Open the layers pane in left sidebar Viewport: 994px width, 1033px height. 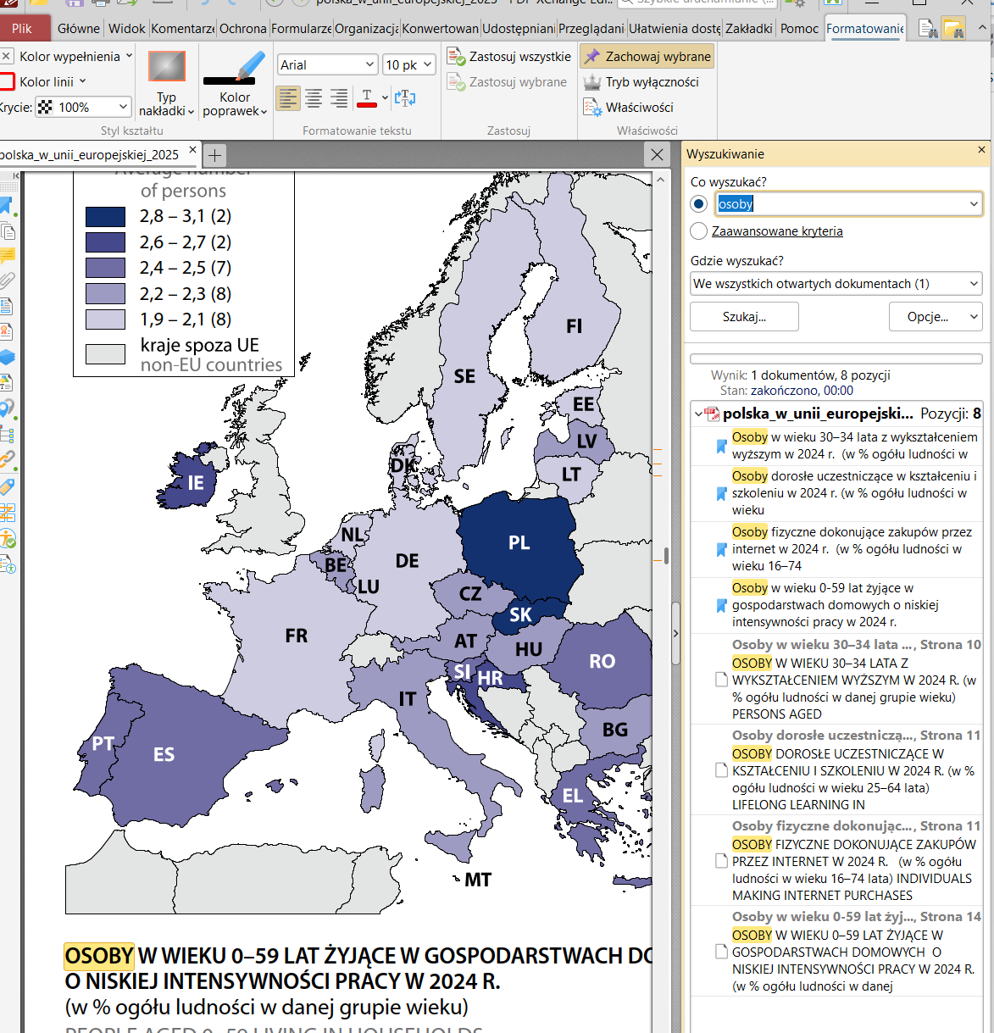coord(7,357)
